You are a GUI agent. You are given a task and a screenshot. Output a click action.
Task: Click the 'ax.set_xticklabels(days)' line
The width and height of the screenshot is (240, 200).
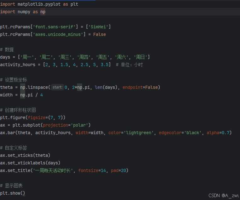click(x=30, y=163)
